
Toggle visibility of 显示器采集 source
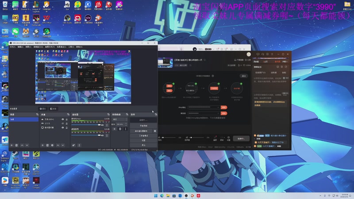point(63,127)
